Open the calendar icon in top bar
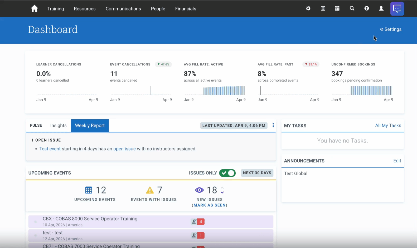The width and height of the screenshot is (417, 248). [337, 8]
